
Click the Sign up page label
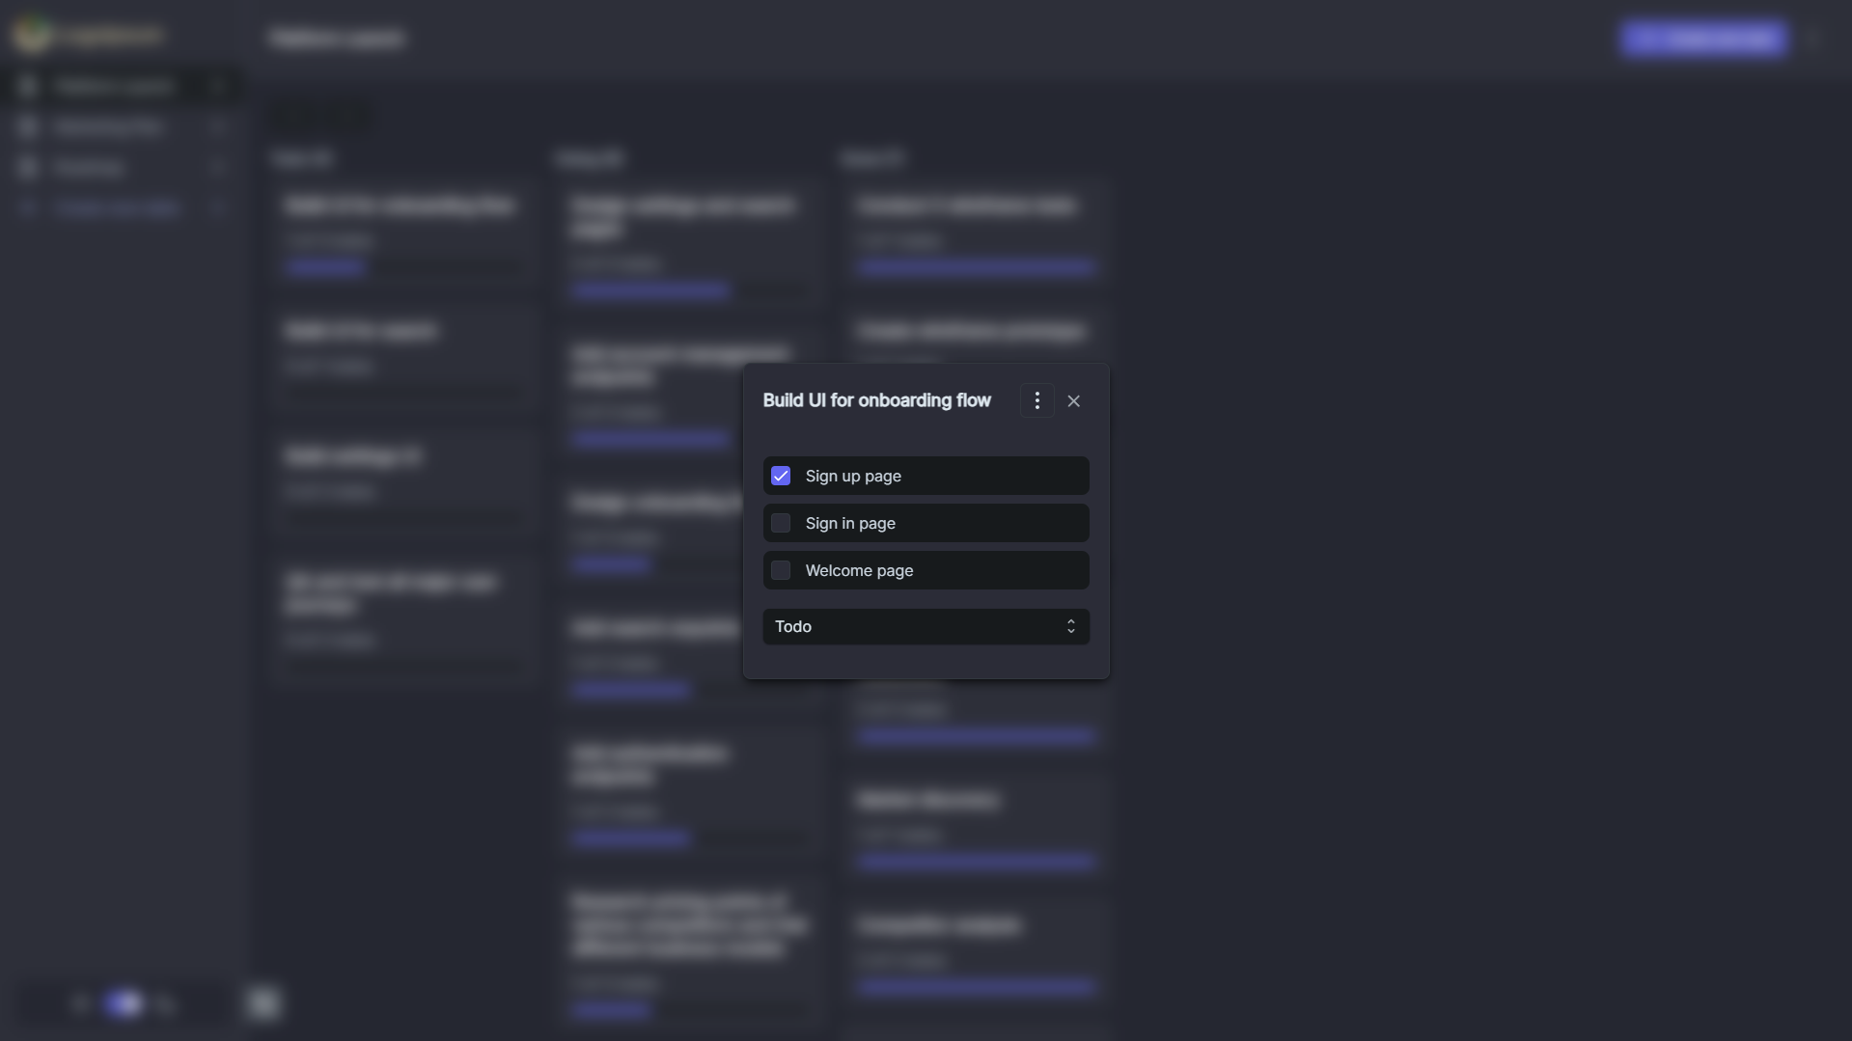(x=853, y=476)
